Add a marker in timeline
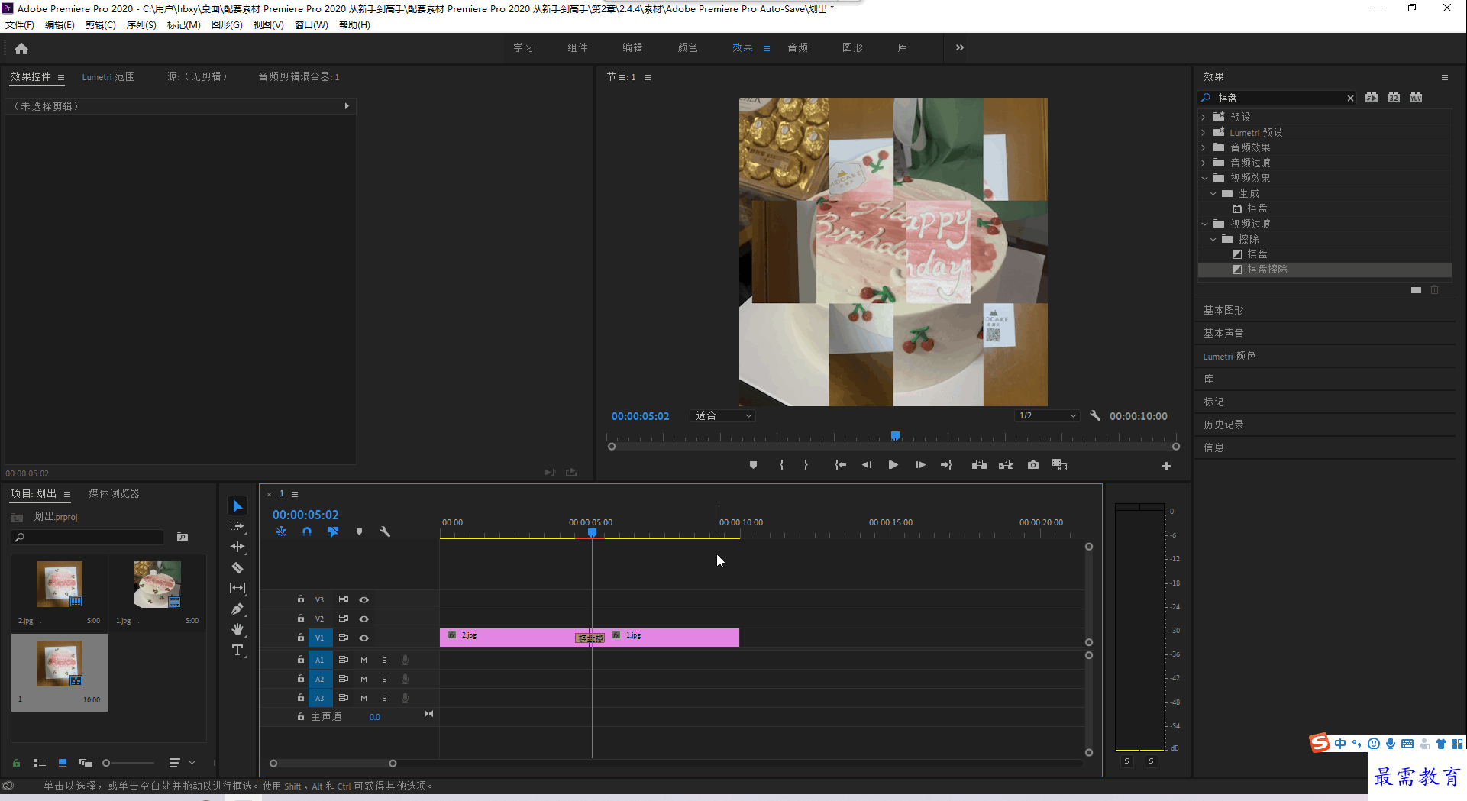 coord(359,531)
